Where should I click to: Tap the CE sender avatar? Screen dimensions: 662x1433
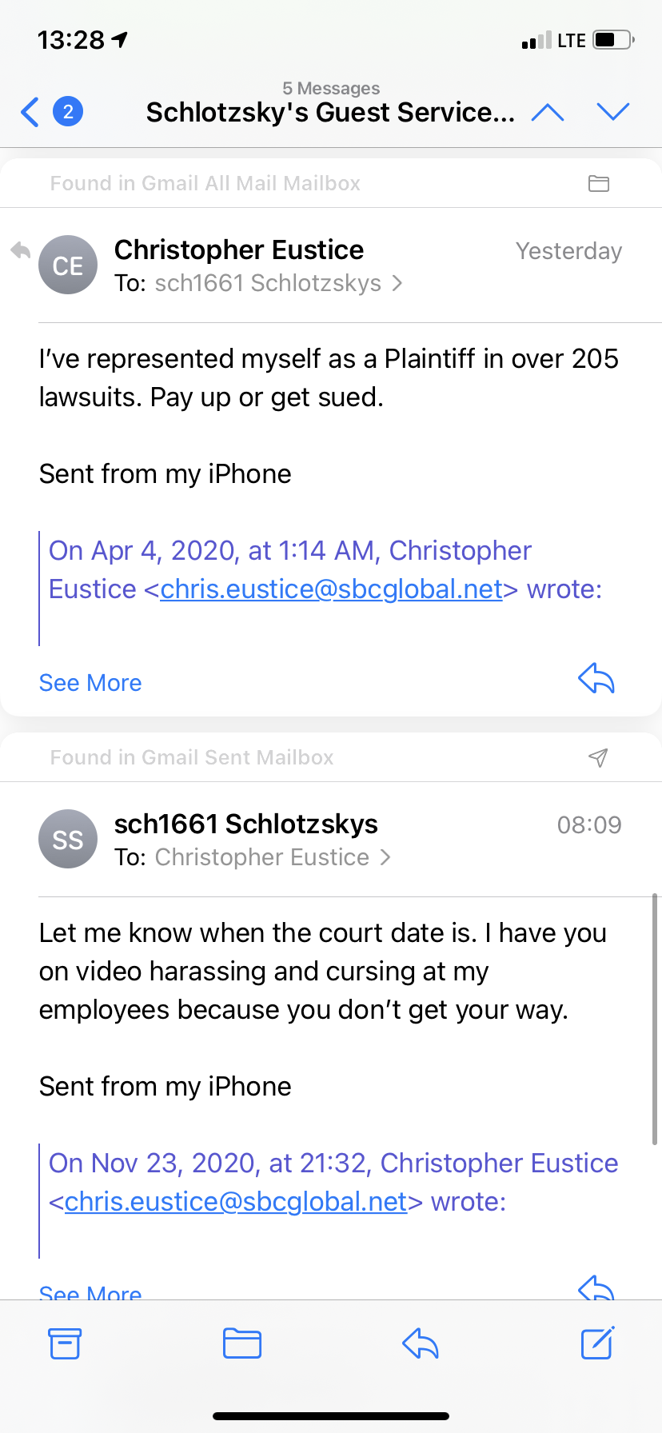[68, 265]
